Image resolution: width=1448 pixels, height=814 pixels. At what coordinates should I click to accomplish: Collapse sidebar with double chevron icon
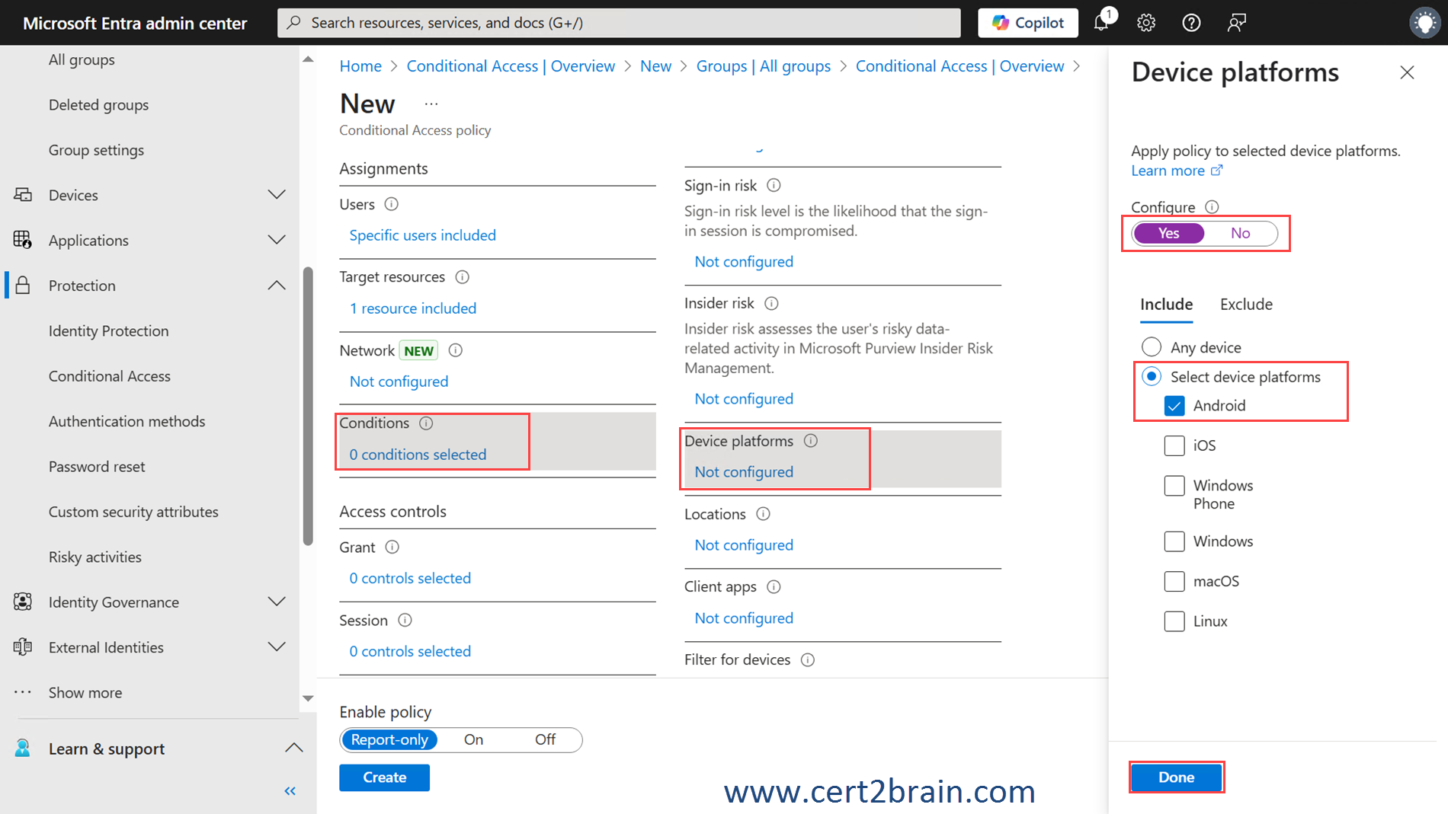[x=290, y=791]
